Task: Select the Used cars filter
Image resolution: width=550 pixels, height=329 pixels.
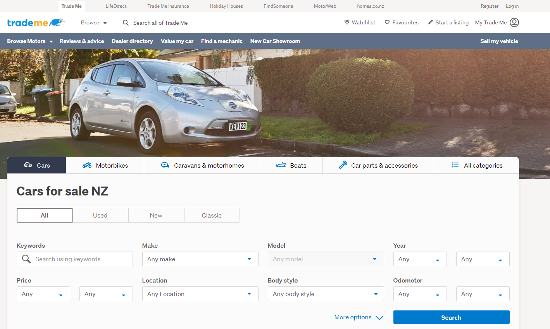Action: [x=100, y=215]
